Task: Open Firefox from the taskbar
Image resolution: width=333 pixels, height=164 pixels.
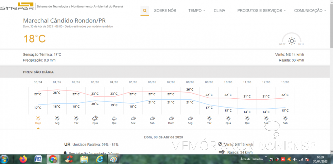Action: [x=23, y=159]
